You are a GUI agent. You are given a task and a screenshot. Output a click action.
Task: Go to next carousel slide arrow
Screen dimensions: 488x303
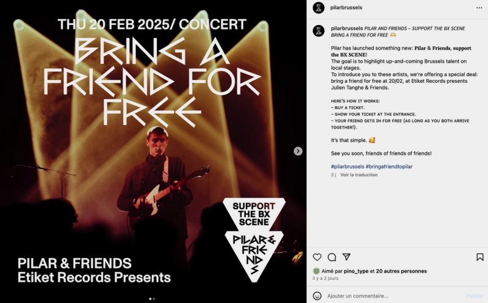click(298, 151)
